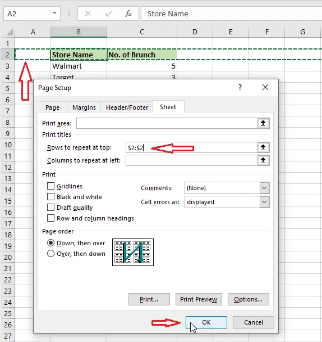Click the Print area input field
322x342 pixels.
coord(167,123)
